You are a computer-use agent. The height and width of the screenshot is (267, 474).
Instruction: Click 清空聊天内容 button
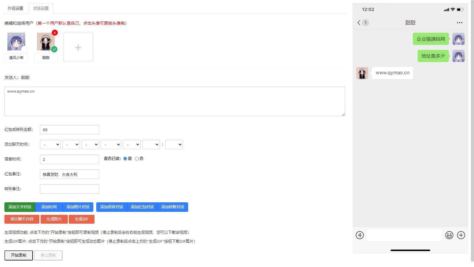[22, 219]
